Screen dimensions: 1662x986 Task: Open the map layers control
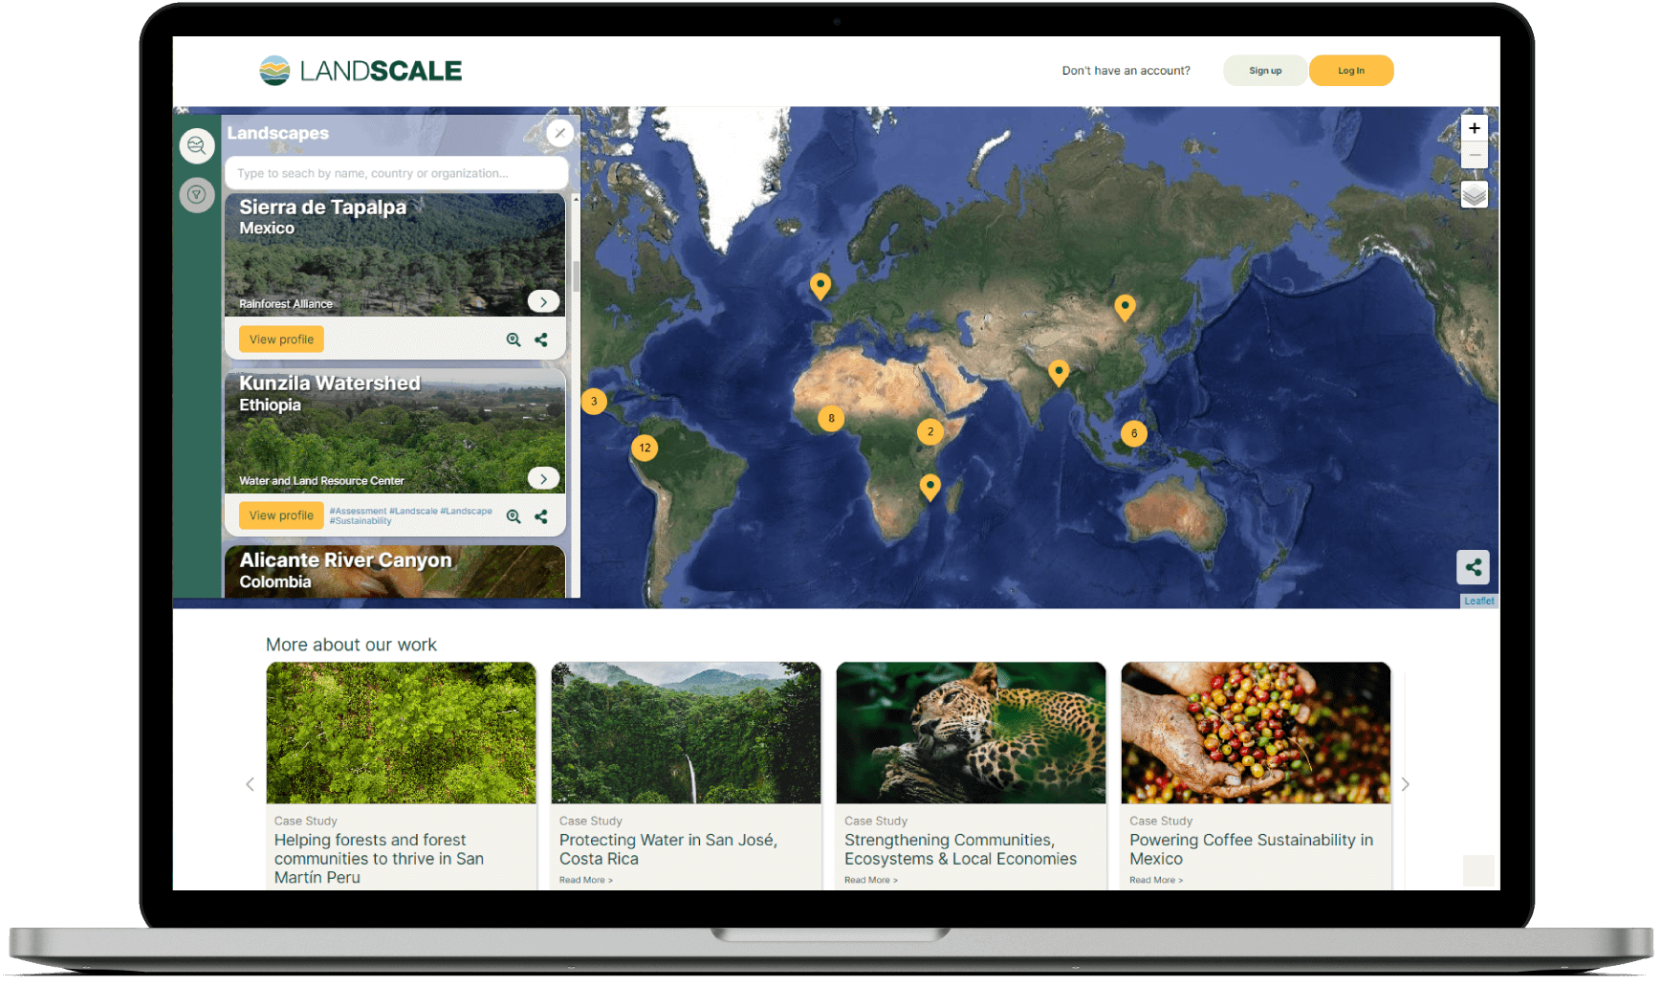(1474, 194)
